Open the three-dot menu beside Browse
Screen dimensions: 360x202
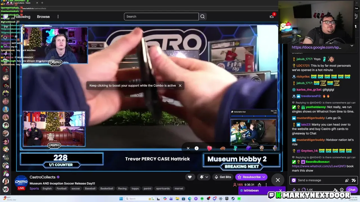click(x=58, y=17)
